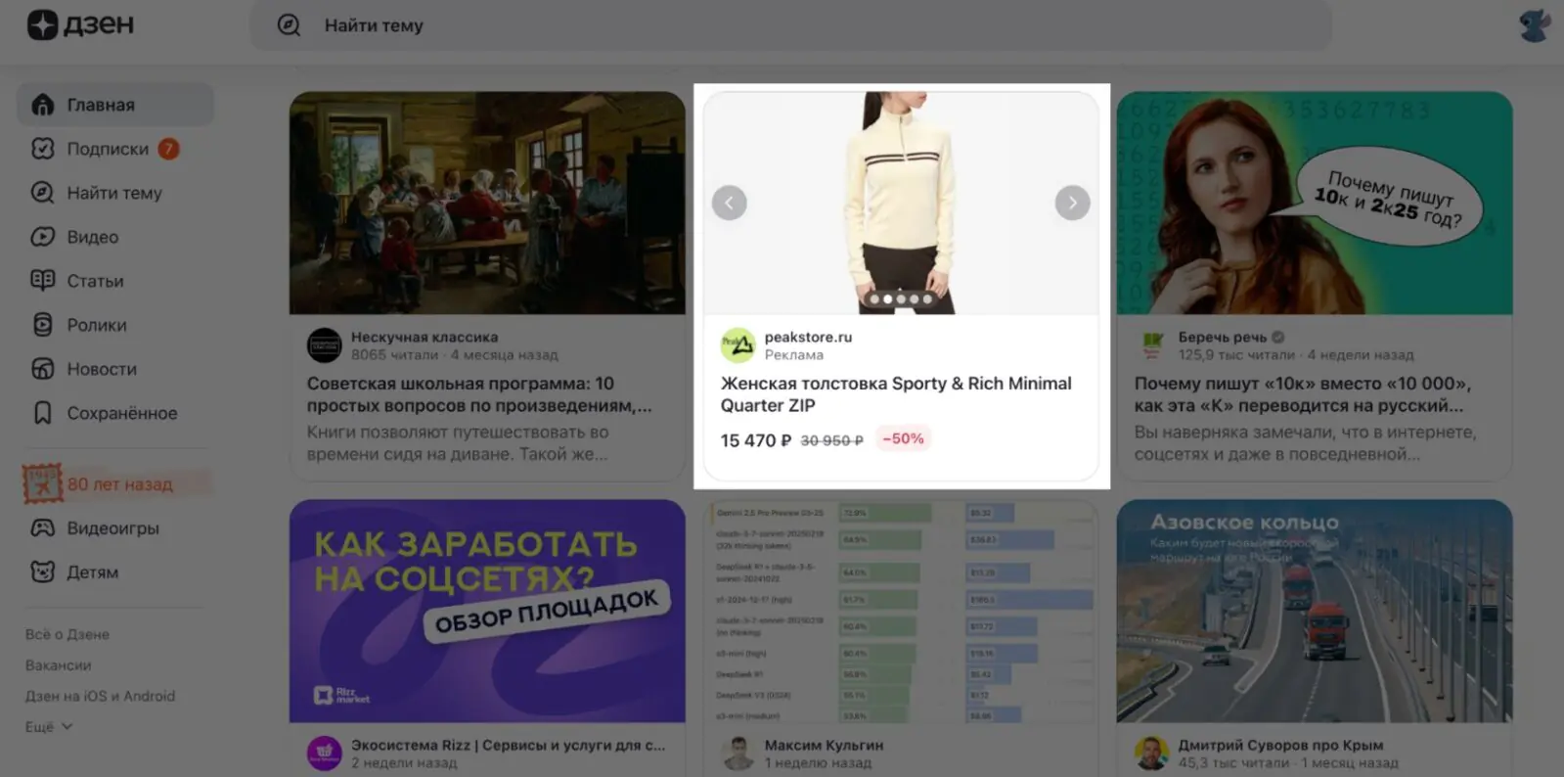This screenshot has height=777, width=1564.
Task: Click the Новости icon in sidebar
Action: 42,369
